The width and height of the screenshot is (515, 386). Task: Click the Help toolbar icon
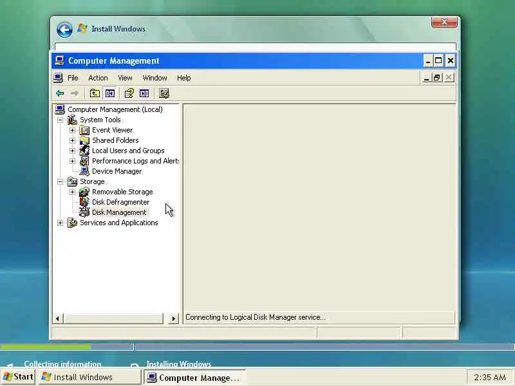click(129, 93)
